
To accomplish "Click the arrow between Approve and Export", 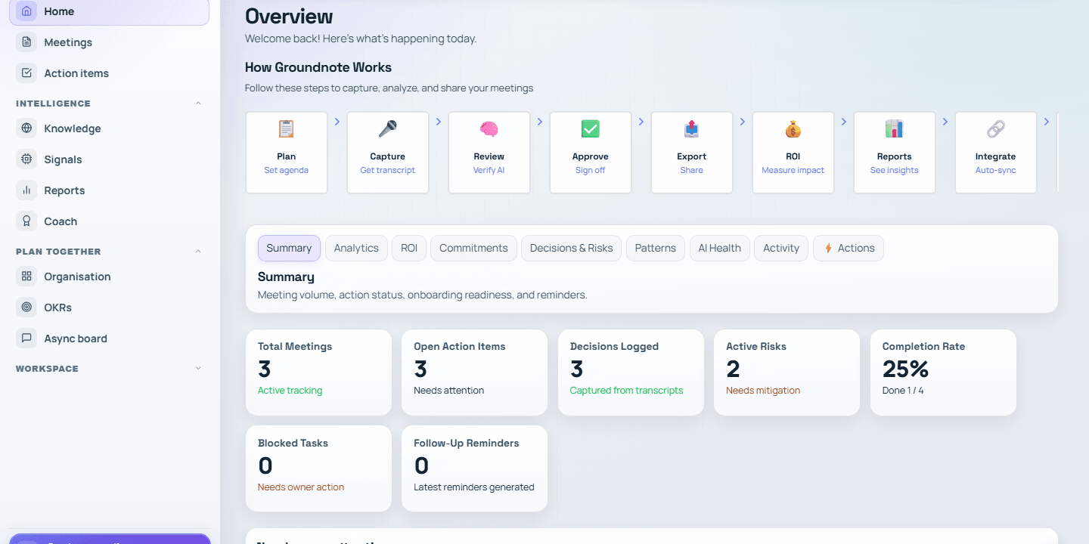I will (x=641, y=122).
